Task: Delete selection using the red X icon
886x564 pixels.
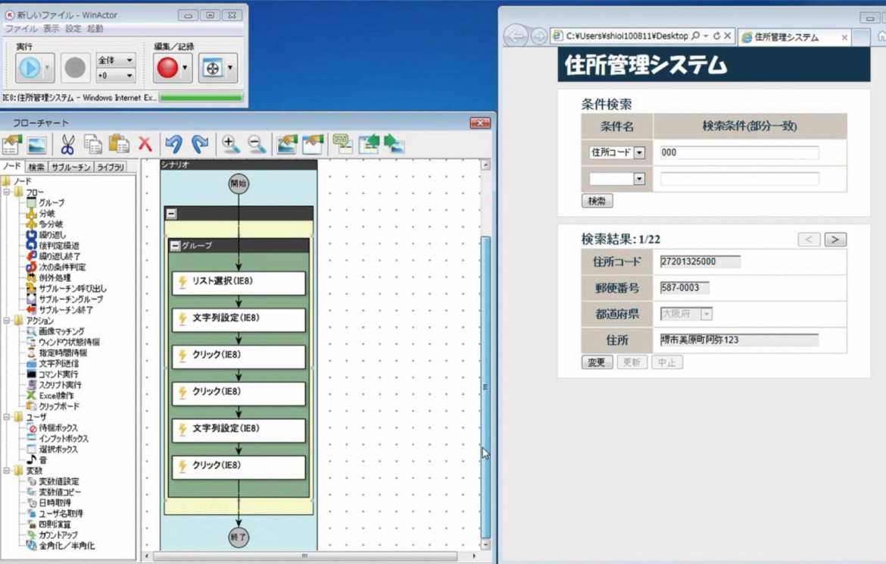Action: [x=146, y=143]
